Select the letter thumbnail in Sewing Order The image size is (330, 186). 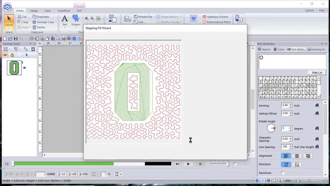(x=14, y=68)
